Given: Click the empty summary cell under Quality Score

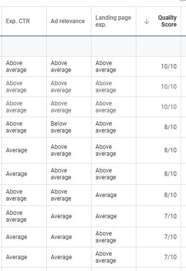Looking at the screenshot, I should point(158,46).
